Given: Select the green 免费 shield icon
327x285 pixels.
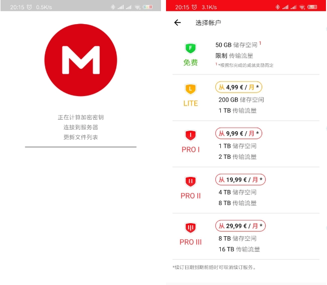Looking at the screenshot, I should (x=191, y=49).
